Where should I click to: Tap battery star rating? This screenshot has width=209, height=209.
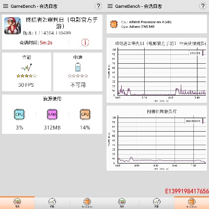click(78, 76)
